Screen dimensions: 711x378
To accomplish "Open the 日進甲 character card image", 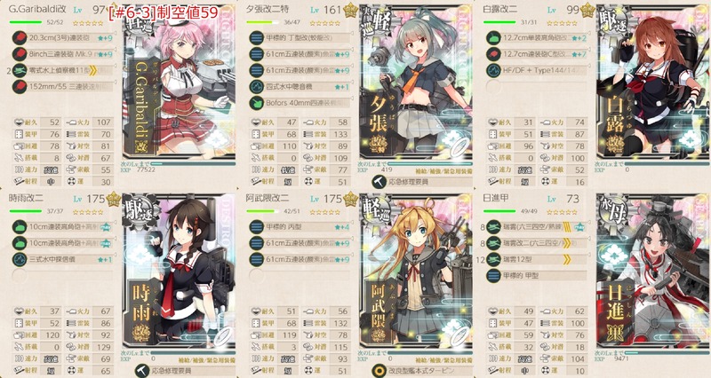I will click(653, 275).
